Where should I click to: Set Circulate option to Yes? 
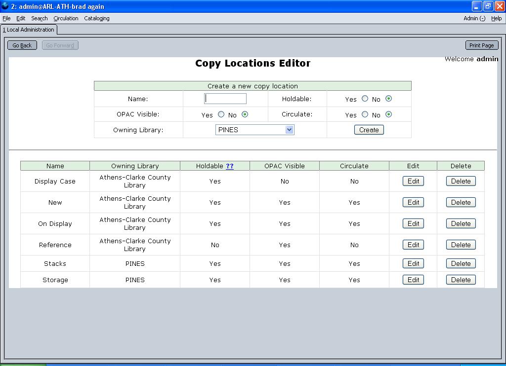point(365,114)
